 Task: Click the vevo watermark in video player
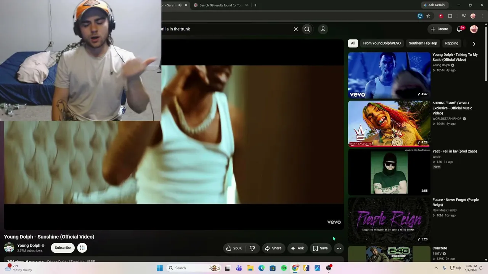334,222
